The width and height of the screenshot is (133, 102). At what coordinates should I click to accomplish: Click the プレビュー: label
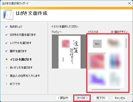click(56, 32)
